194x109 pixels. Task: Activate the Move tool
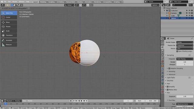[9, 22]
